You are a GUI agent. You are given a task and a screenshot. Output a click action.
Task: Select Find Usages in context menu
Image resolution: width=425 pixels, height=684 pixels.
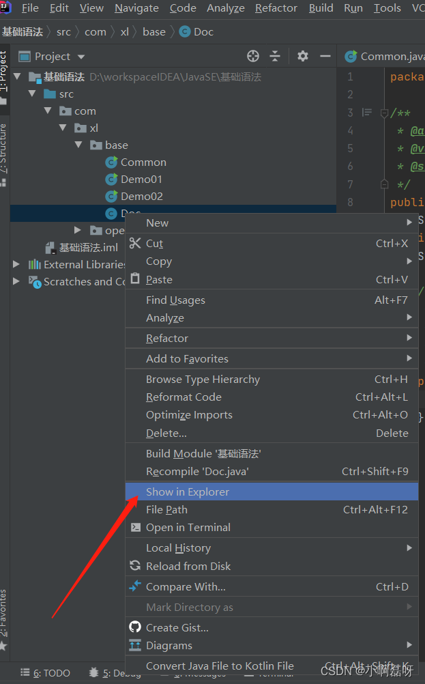(x=272, y=300)
